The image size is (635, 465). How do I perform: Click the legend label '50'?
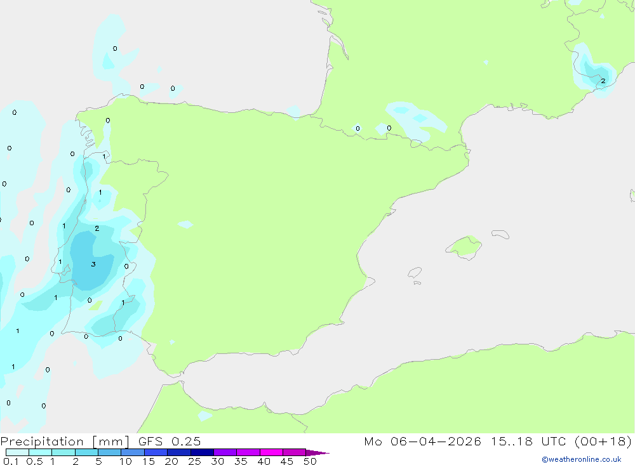pyautogui.click(x=311, y=461)
